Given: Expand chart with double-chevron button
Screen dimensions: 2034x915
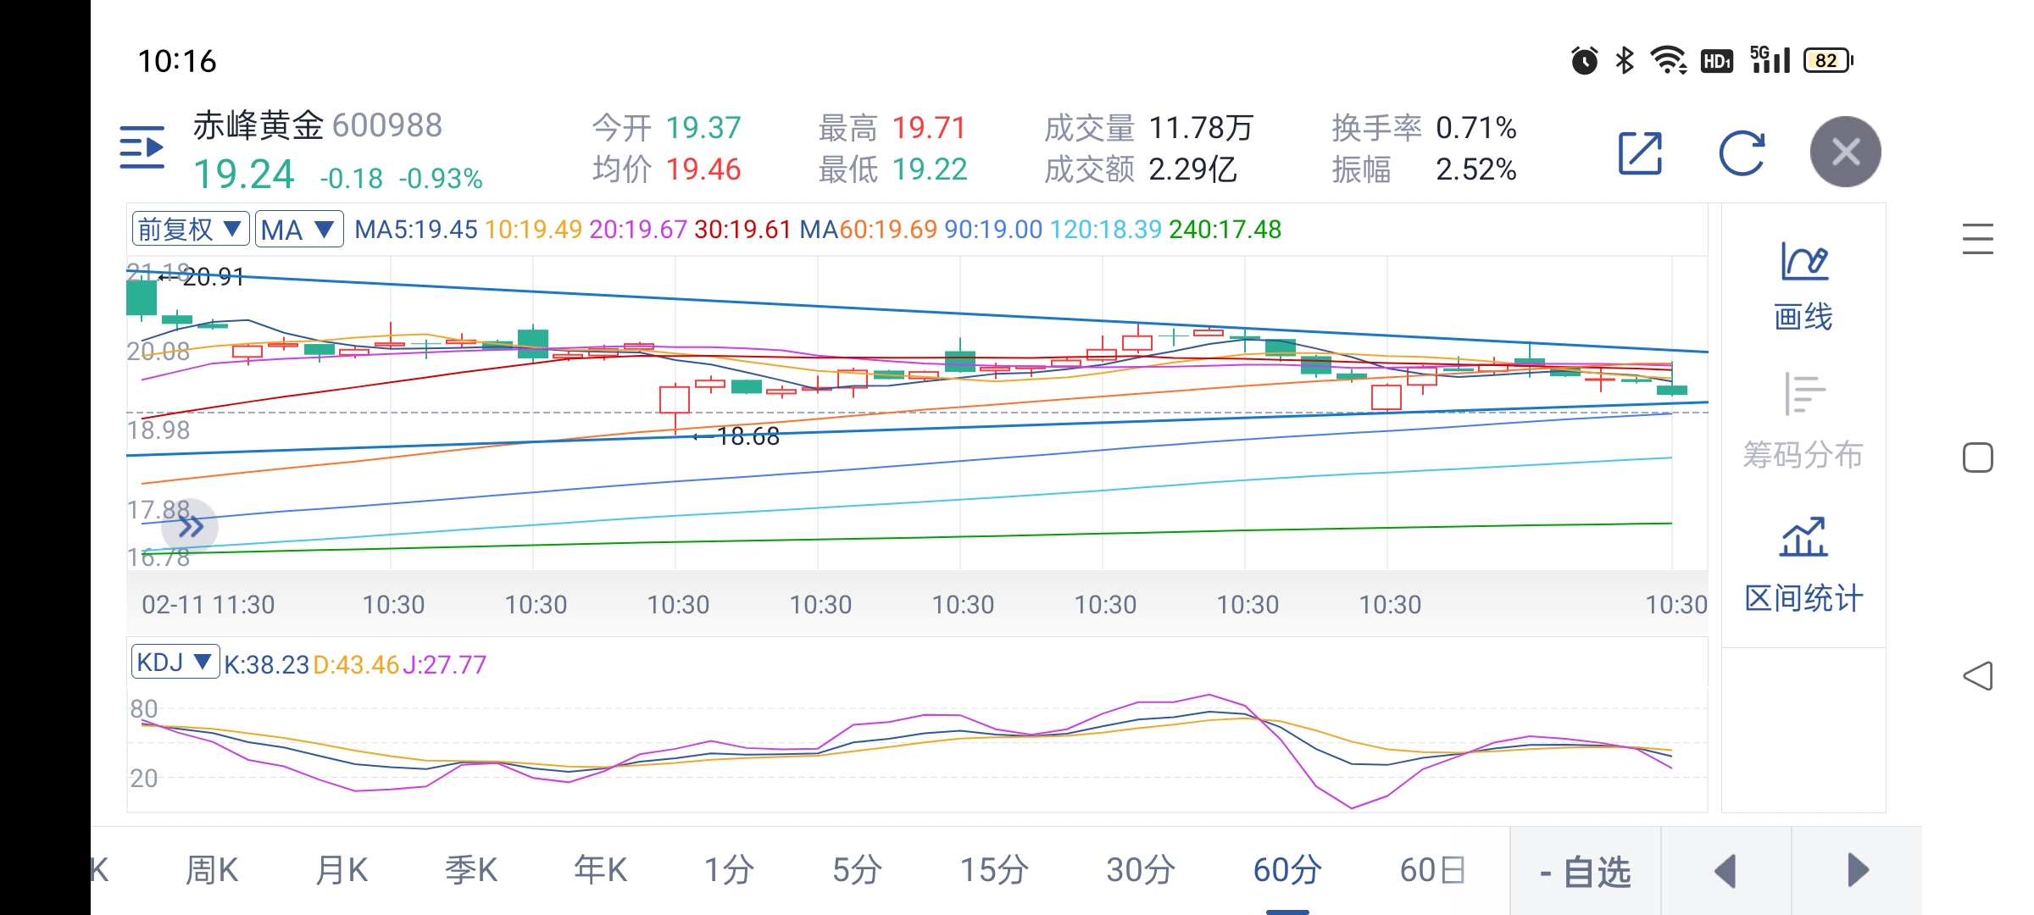Looking at the screenshot, I should (191, 527).
